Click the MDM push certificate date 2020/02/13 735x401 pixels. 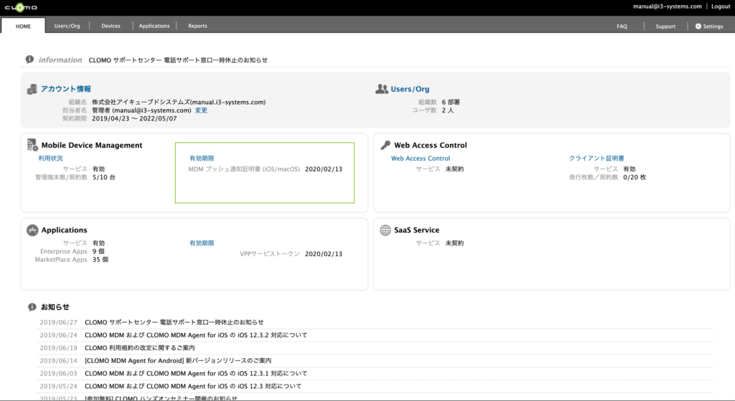point(324,169)
